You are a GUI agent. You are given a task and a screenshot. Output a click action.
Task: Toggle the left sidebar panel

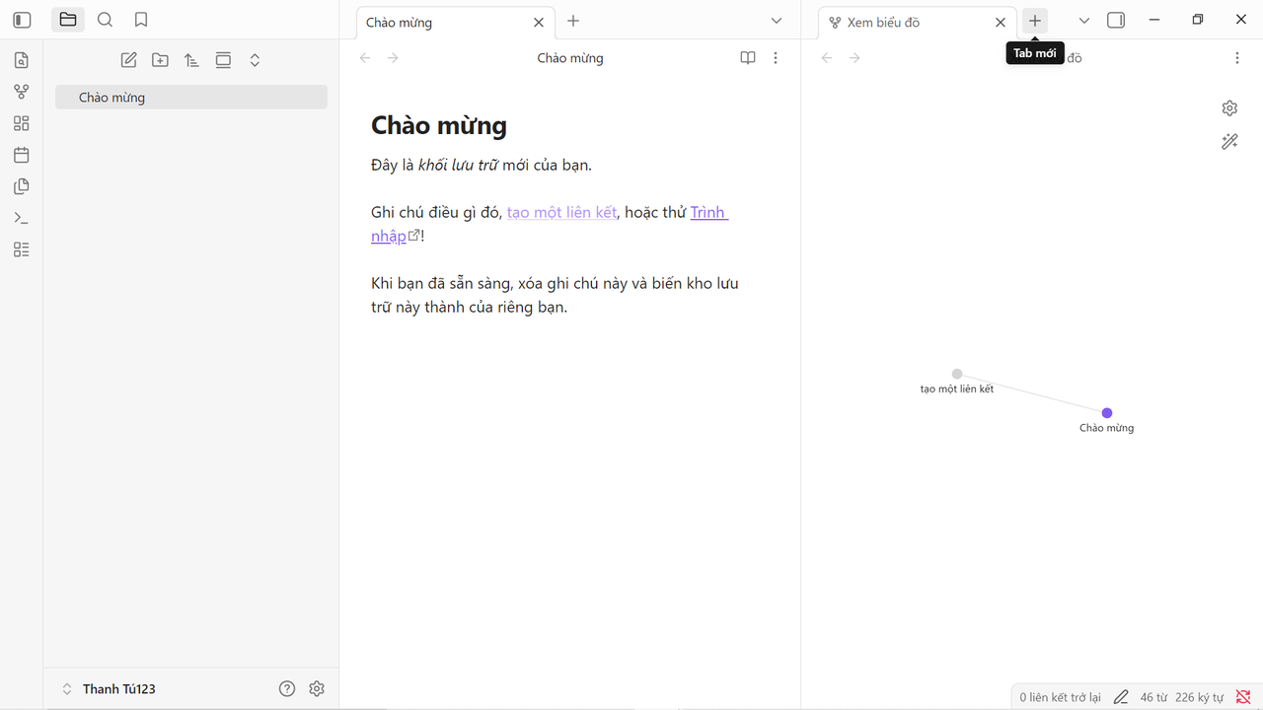click(22, 20)
